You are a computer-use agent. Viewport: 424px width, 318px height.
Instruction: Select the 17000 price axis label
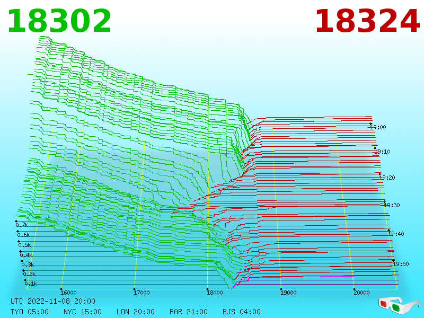point(142,293)
